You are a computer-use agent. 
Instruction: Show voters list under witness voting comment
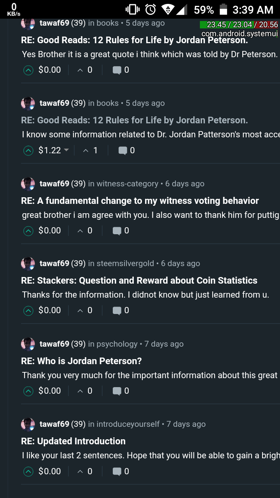(x=85, y=231)
